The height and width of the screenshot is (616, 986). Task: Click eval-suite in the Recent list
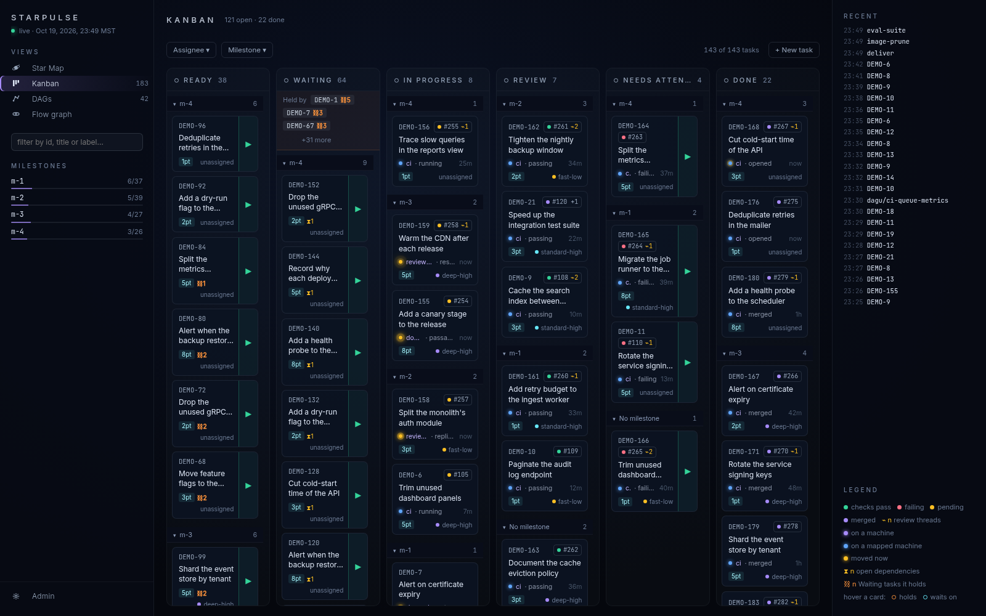point(886,30)
